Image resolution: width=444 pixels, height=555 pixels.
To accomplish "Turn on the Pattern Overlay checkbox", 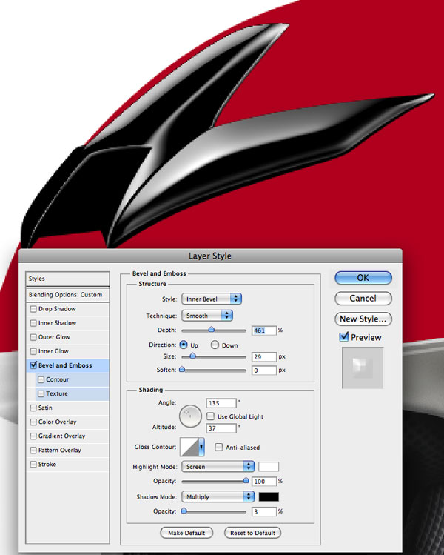I will click(33, 451).
